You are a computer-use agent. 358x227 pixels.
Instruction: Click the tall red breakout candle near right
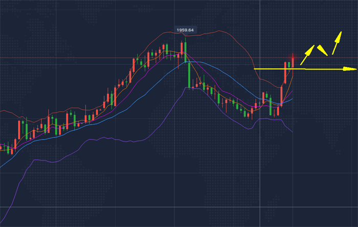click(x=285, y=73)
